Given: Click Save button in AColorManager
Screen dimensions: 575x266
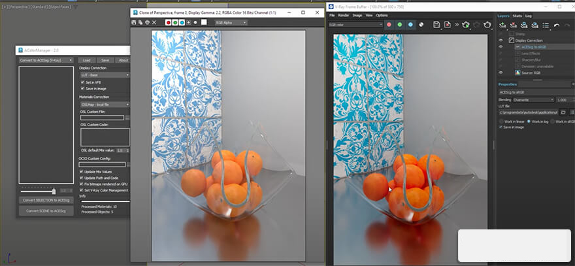Looking at the screenshot, I should click(105, 60).
